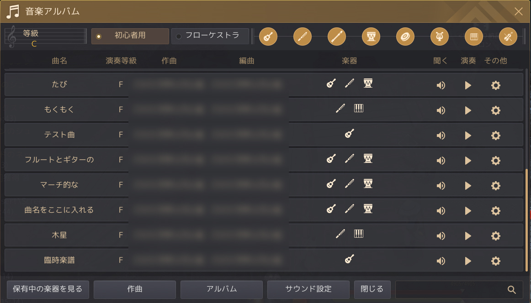Select the recorder instrument filter
Image resolution: width=531 pixels, height=303 pixels.
pyautogui.click(x=337, y=37)
